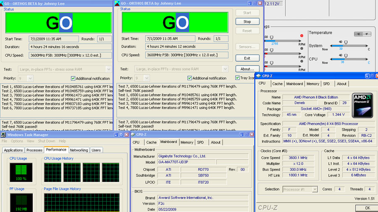Open the Memory tab in the CPU-Z Mainboard window
The image size is (378, 212).
[187, 142]
